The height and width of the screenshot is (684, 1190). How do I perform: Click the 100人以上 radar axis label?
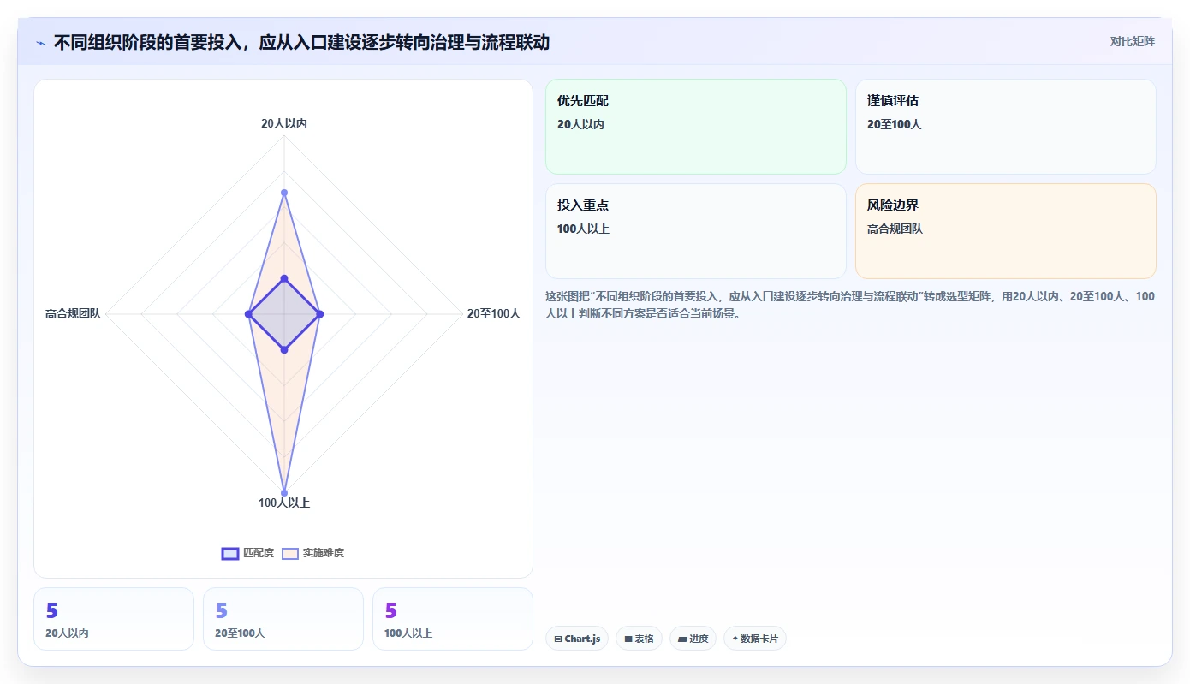[284, 503]
